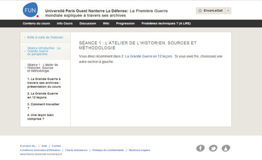
Task: Click www.france-universite-numerique.fr footer text
Action: (x=41, y=154)
